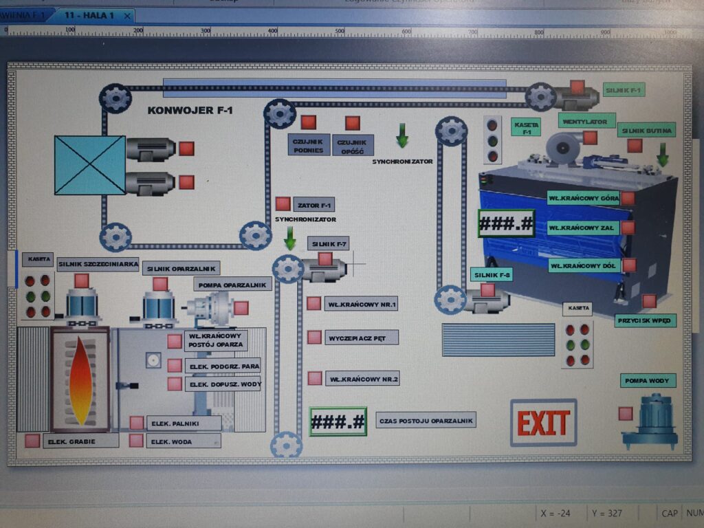704x528 pixels.
Task: Select the WENTYLATOR fan icon
Action: click(x=564, y=147)
